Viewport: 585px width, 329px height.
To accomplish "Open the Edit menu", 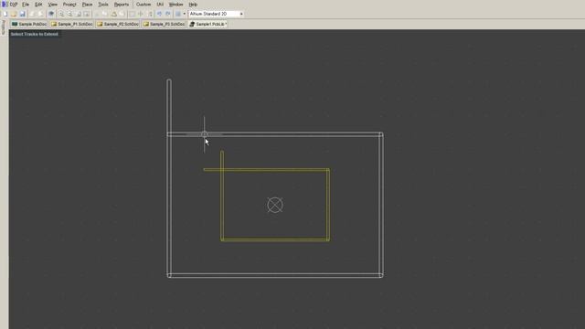I will (38, 5).
